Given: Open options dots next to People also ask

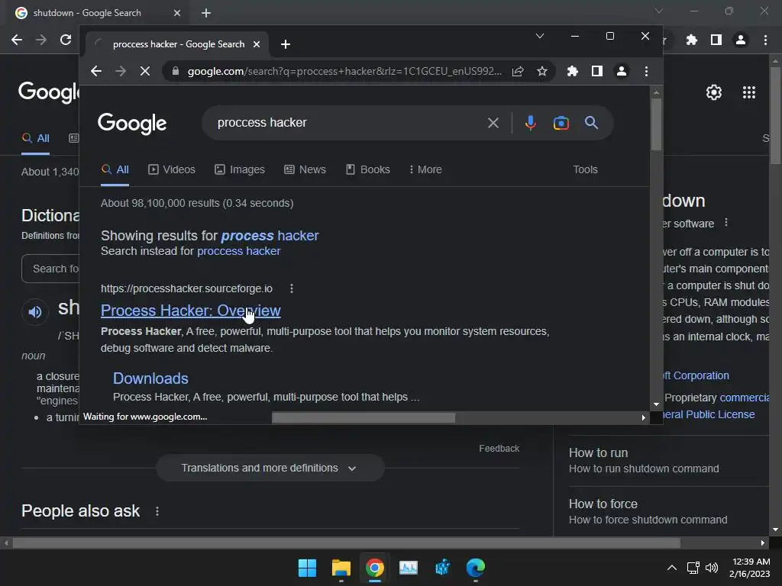Looking at the screenshot, I should 157,511.
